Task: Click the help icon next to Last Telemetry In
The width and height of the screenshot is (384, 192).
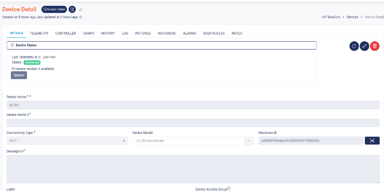Action: coord(39,57)
